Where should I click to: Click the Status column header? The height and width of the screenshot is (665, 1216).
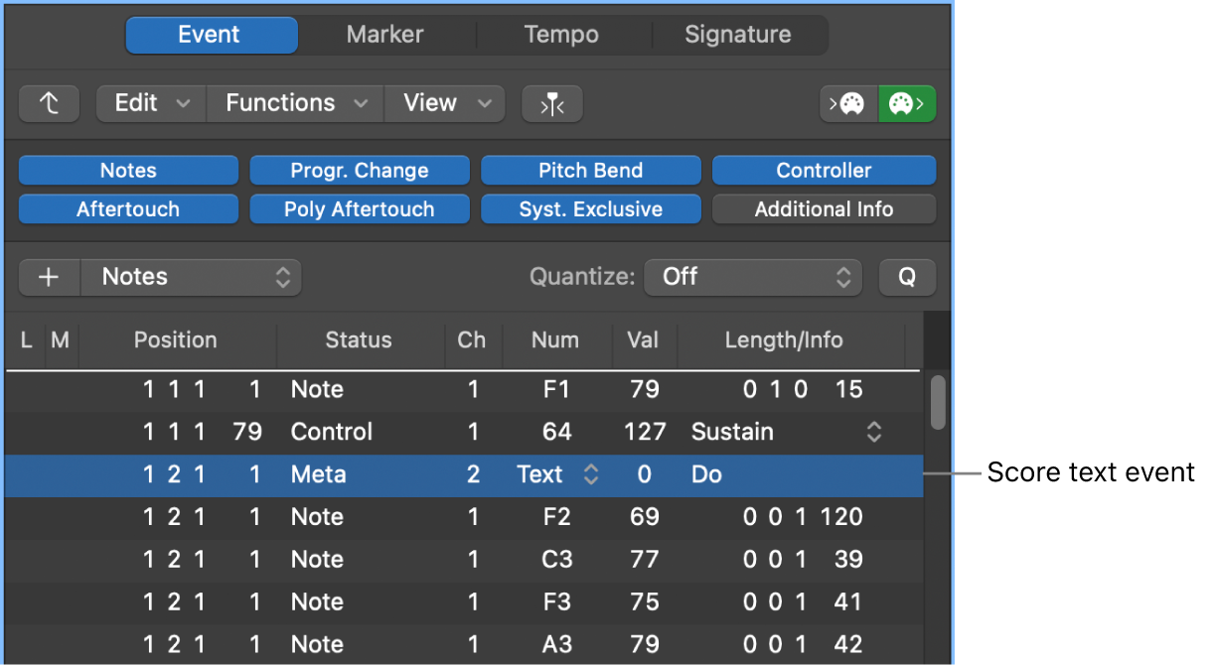pyautogui.click(x=359, y=340)
